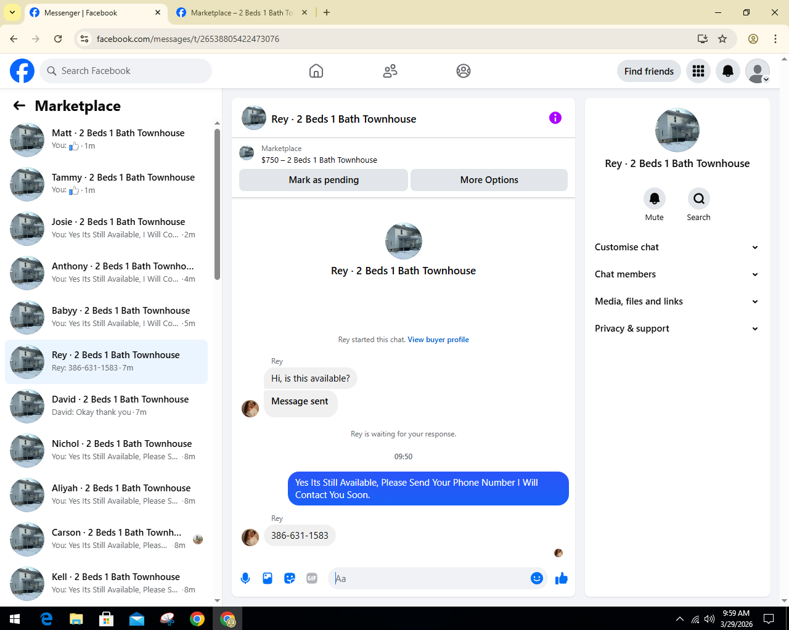Choose a sticker icon
Image resolution: width=789 pixels, height=630 pixels.
pos(290,578)
